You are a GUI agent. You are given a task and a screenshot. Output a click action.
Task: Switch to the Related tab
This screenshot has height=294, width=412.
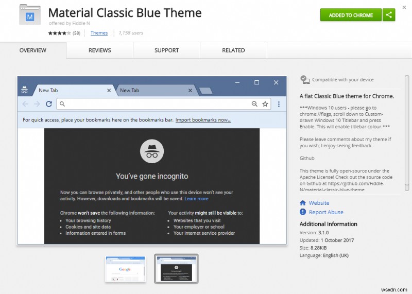[x=233, y=50]
